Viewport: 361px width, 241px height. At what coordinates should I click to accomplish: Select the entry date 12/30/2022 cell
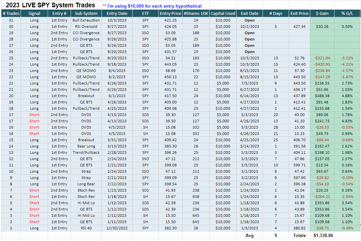pyautogui.click(x=117, y=228)
